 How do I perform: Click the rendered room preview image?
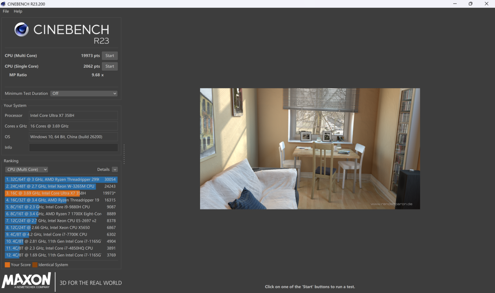point(310,148)
